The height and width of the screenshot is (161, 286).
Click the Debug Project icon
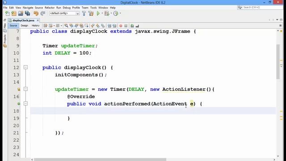[107, 13]
